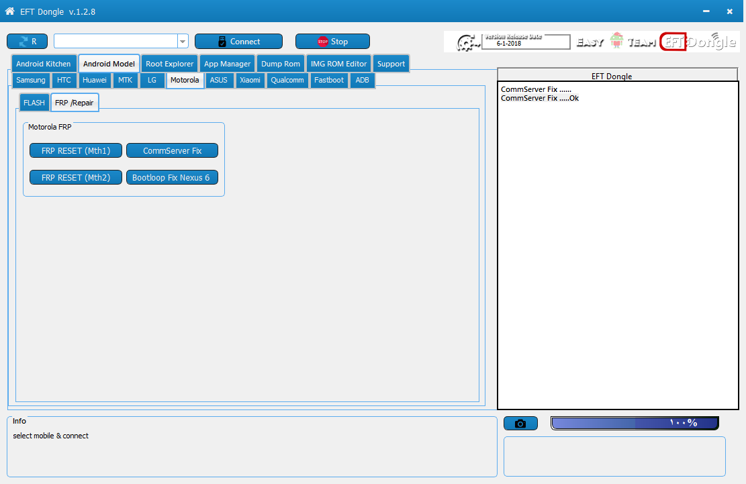Minimize the EFT Dongle window
The width and height of the screenshot is (746, 484).
click(x=706, y=11)
